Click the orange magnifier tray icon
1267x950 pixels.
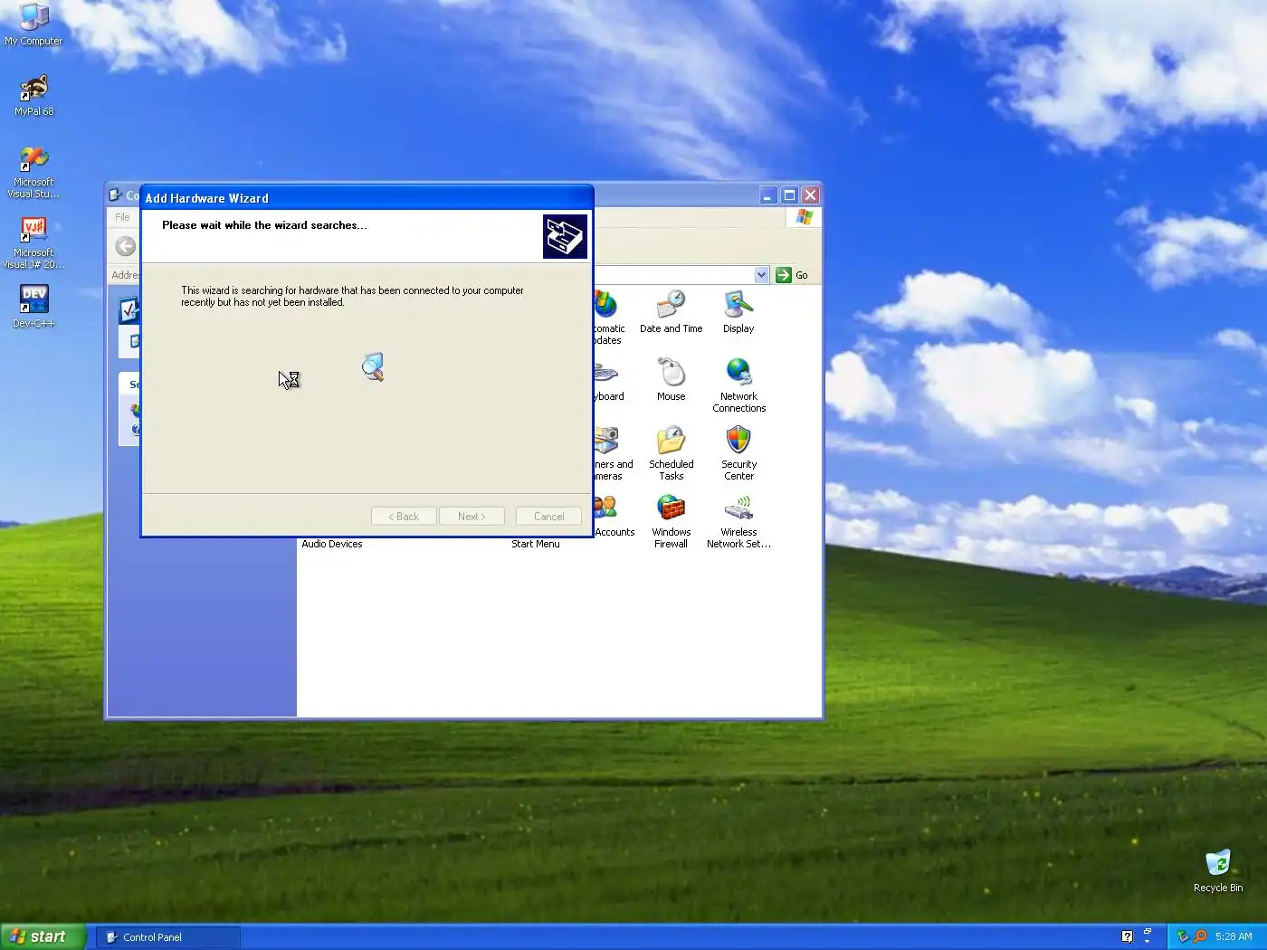(x=1201, y=936)
